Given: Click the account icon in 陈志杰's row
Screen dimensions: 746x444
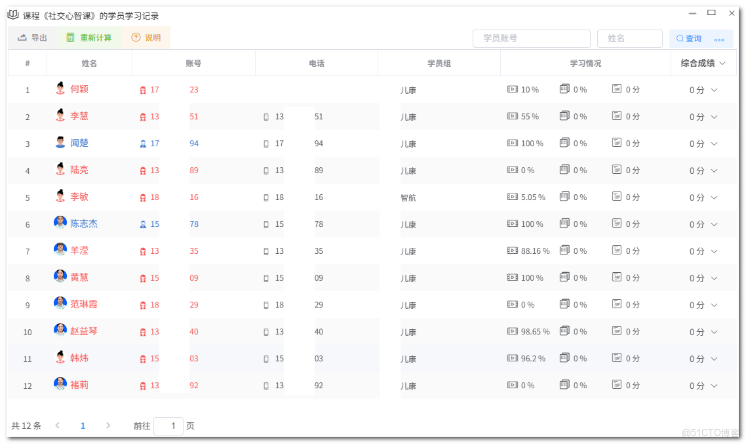Looking at the screenshot, I should 143,224.
